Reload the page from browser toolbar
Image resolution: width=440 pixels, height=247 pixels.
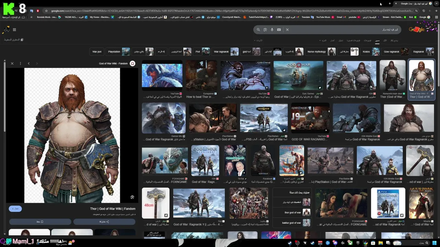[x=424, y=11]
